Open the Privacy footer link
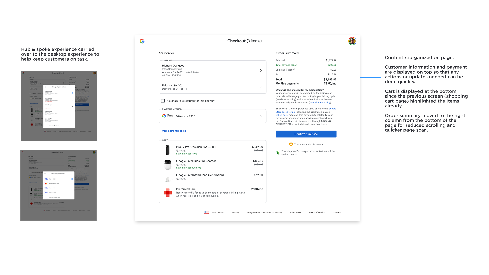 pyautogui.click(x=235, y=213)
